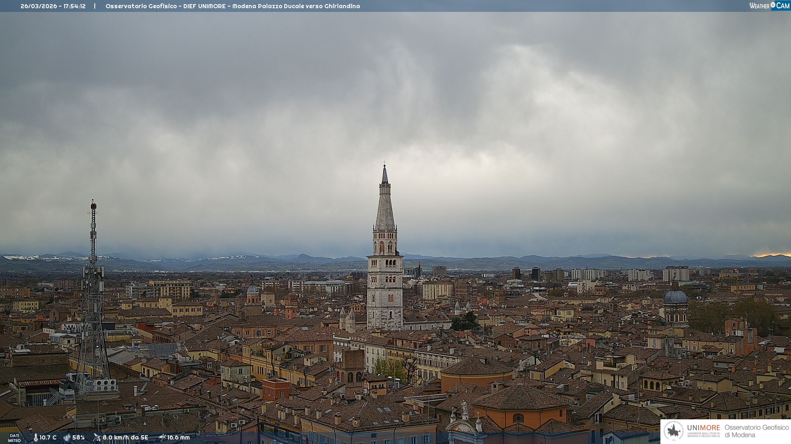791x444 pixels.
Task: Click the 58% humidity value
Action: (x=79, y=437)
